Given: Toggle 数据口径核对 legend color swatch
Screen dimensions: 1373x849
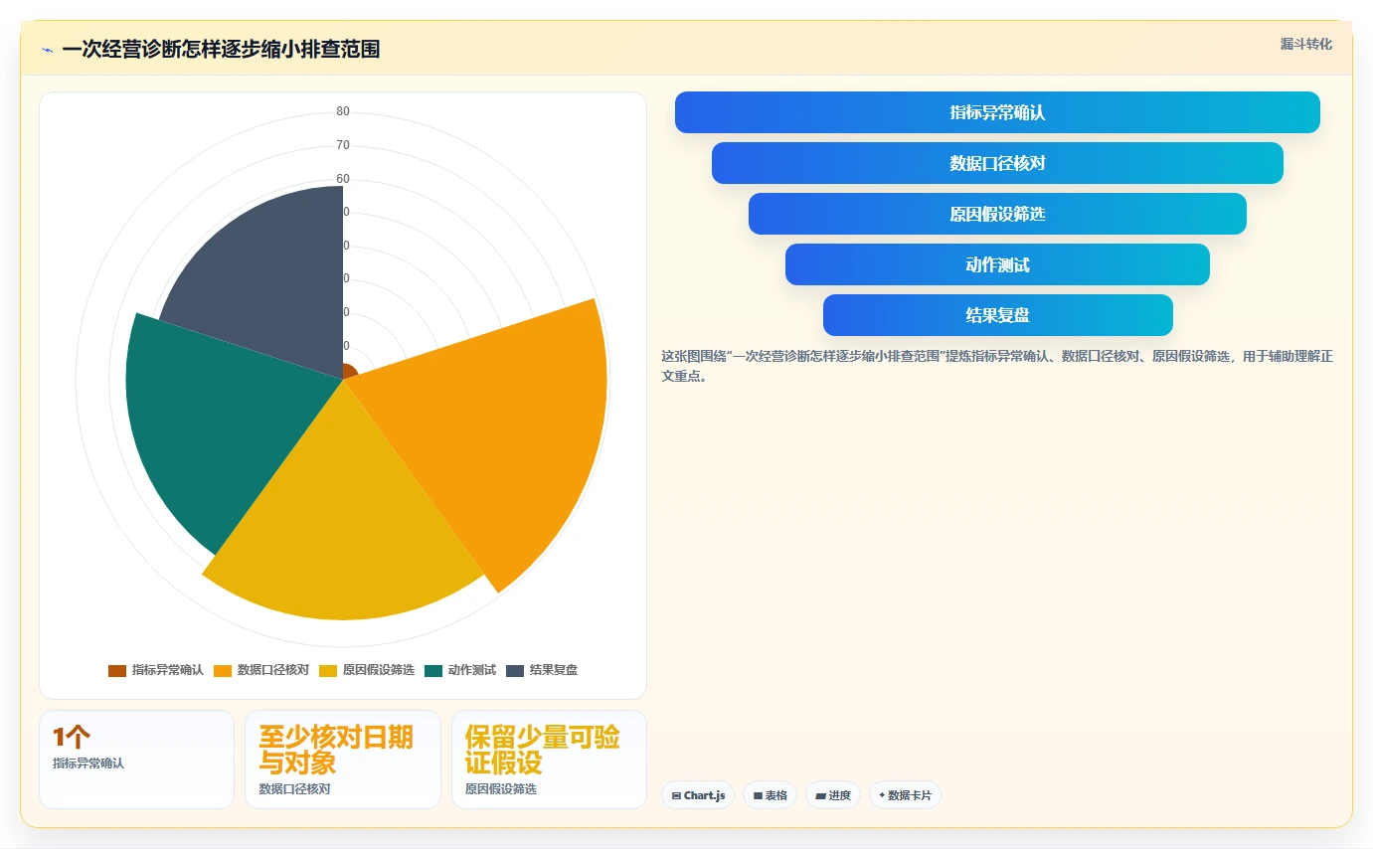Looking at the screenshot, I should coord(223,670).
